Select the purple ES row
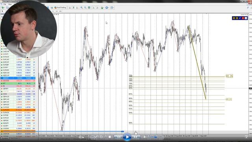Image resolution: width=252 pixels, height=142 pixels. (18, 86)
